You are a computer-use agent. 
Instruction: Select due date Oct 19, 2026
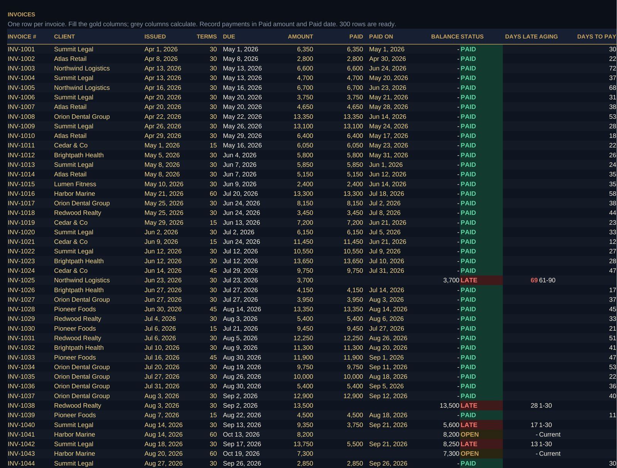point(241,454)
